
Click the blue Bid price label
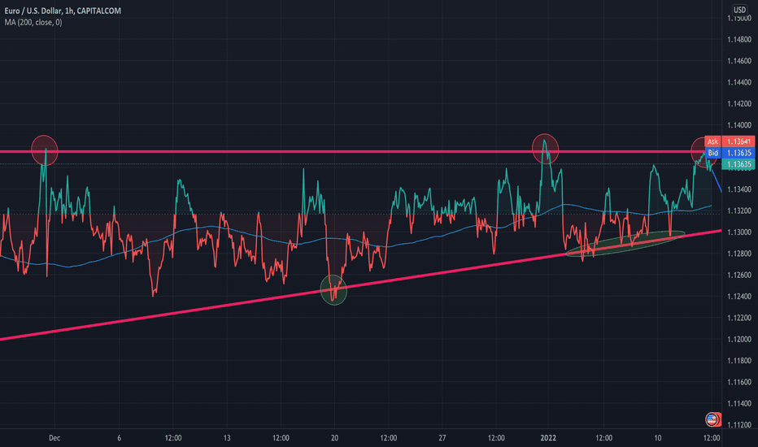[x=712, y=153]
